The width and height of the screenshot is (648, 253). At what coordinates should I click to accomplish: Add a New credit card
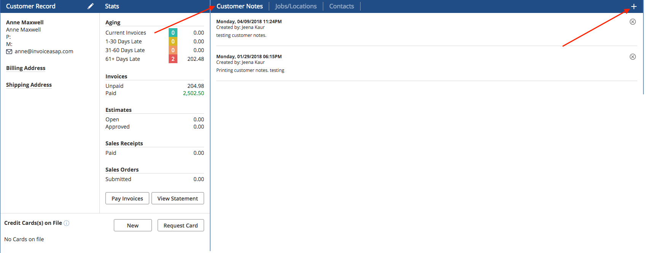[133, 225]
